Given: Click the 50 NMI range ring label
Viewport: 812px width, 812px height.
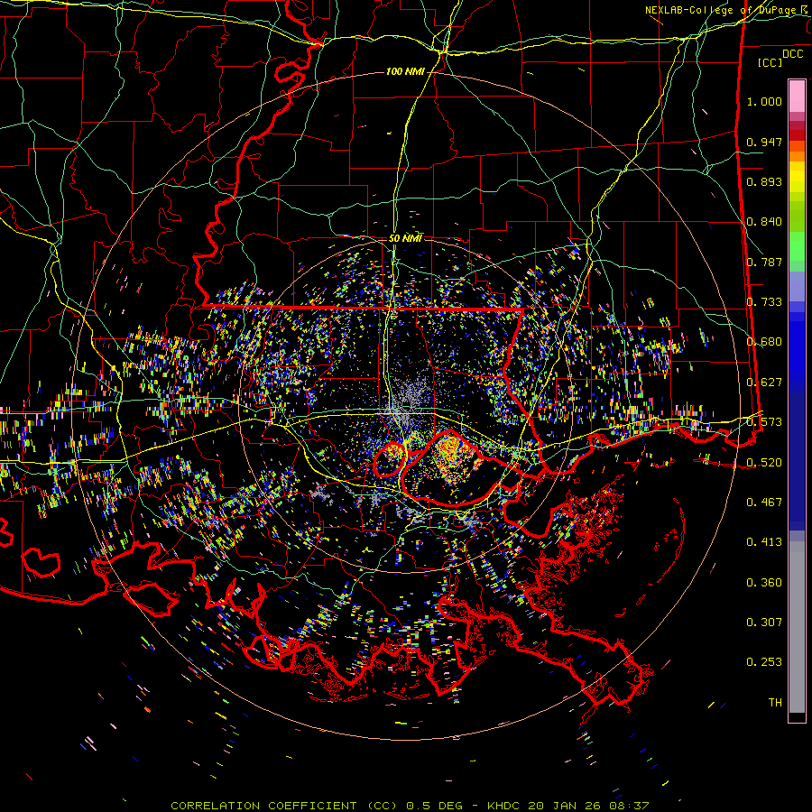Looking at the screenshot, I should click(405, 238).
